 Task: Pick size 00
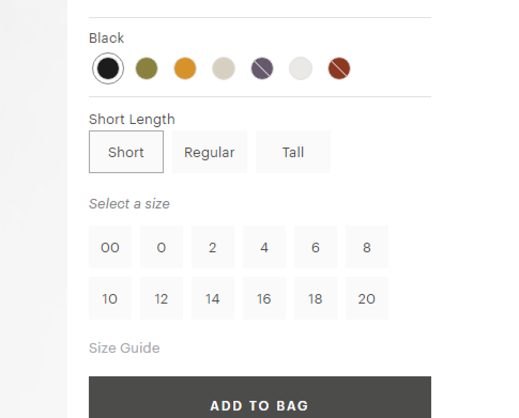coord(110,247)
